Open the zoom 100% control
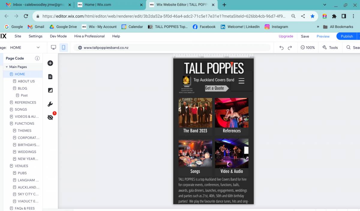360x211 pixels. pos(308,47)
